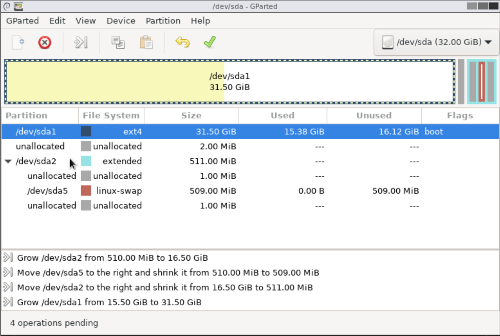Click the icon beside Grow /dev/sda1 operation
The height and width of the screenshot is (336, 500).
[x=8, y=302]
